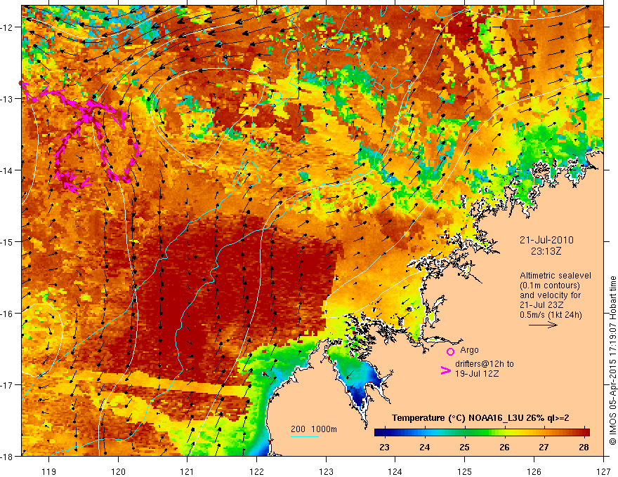Click colorbar tick label '27'
Viewport: 618px width, 477px height.
(x=544, y=447)
